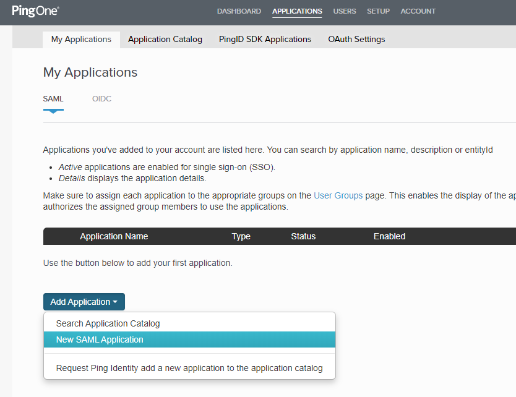Click the Type column header
Image resolution: width=516 pixels, height=397 pixels.
tap(241, 236)
